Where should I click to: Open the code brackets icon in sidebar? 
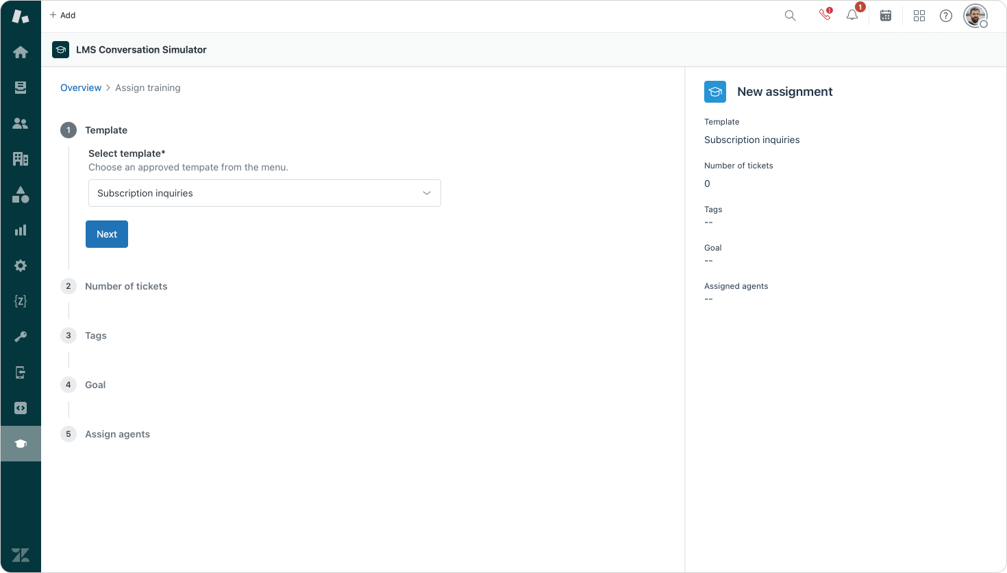21,408
